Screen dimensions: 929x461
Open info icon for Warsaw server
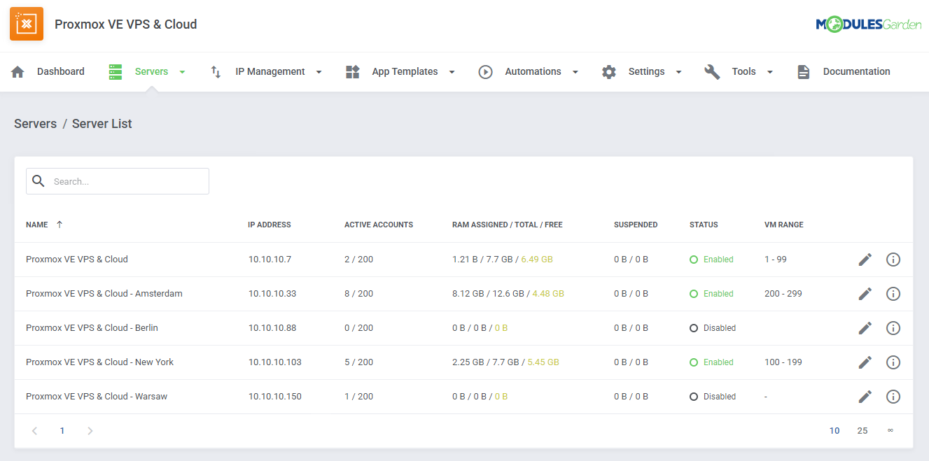pos(893,397)
